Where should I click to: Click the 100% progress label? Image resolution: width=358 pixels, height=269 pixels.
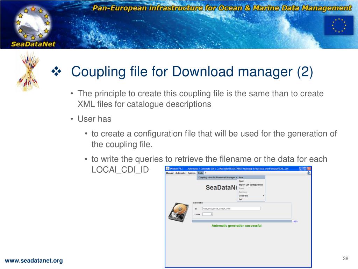pyautogui.click(x=295, y=221)
